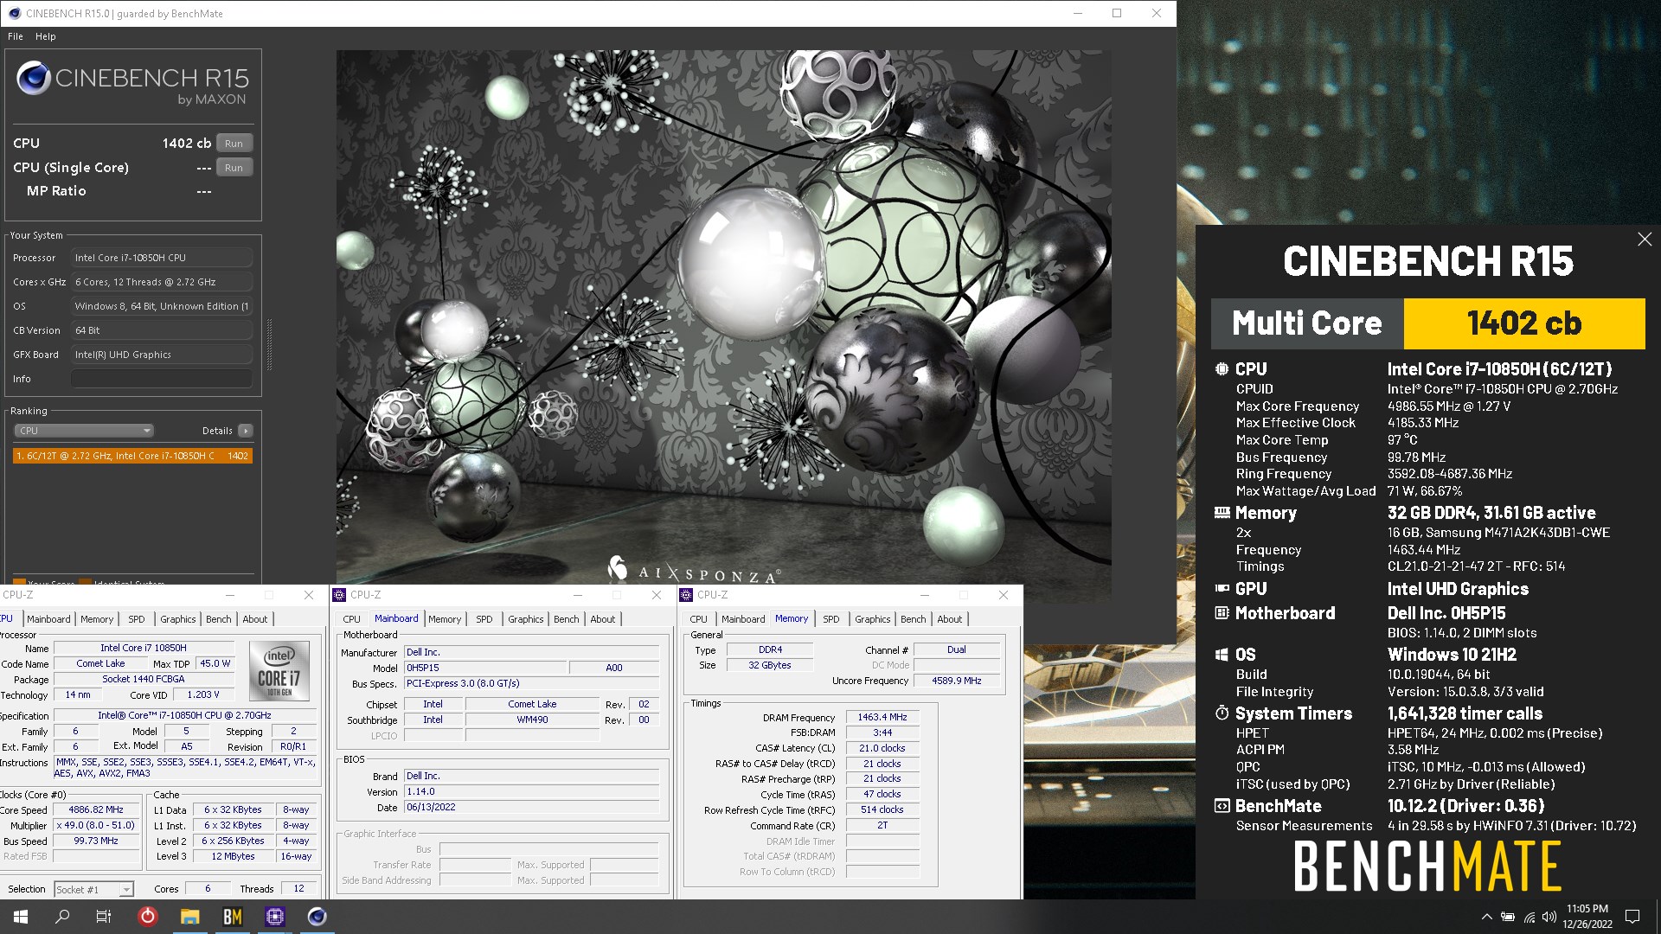Open SPD tab in middle CPU-Z window

point(484,619)
